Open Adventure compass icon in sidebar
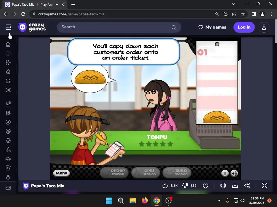 point(8,122)
